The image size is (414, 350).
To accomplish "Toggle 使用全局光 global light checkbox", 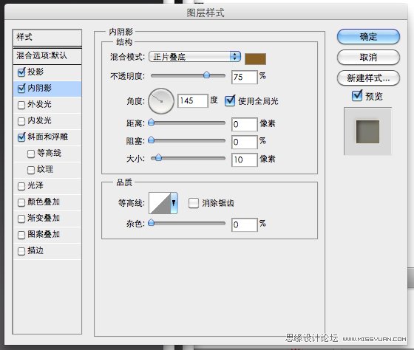I will tap(230, 100).
